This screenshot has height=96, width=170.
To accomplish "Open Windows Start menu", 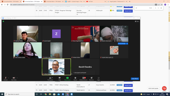I will pyautogui.click(x=2, y=94).
